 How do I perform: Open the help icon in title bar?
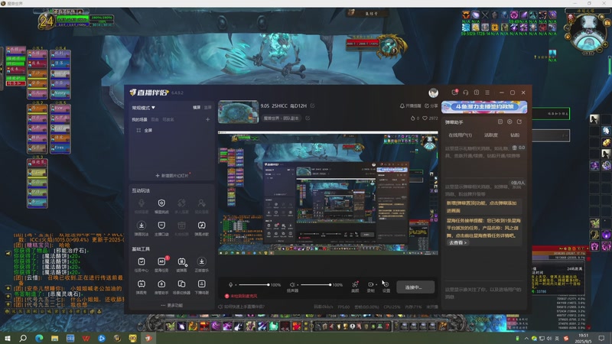pyautogui.click(x=476, y=92)
